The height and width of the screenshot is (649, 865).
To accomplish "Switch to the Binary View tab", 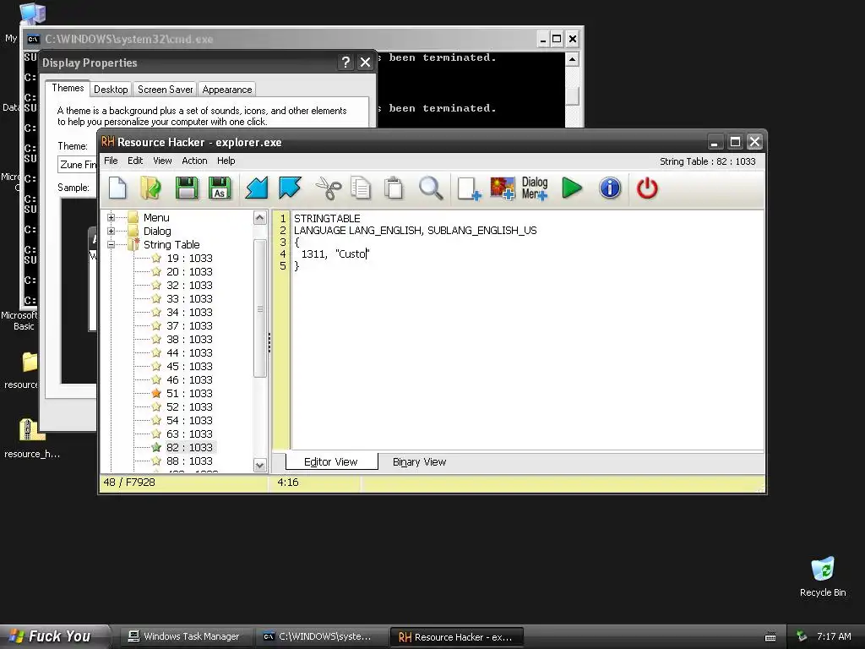I will point(419,462).
